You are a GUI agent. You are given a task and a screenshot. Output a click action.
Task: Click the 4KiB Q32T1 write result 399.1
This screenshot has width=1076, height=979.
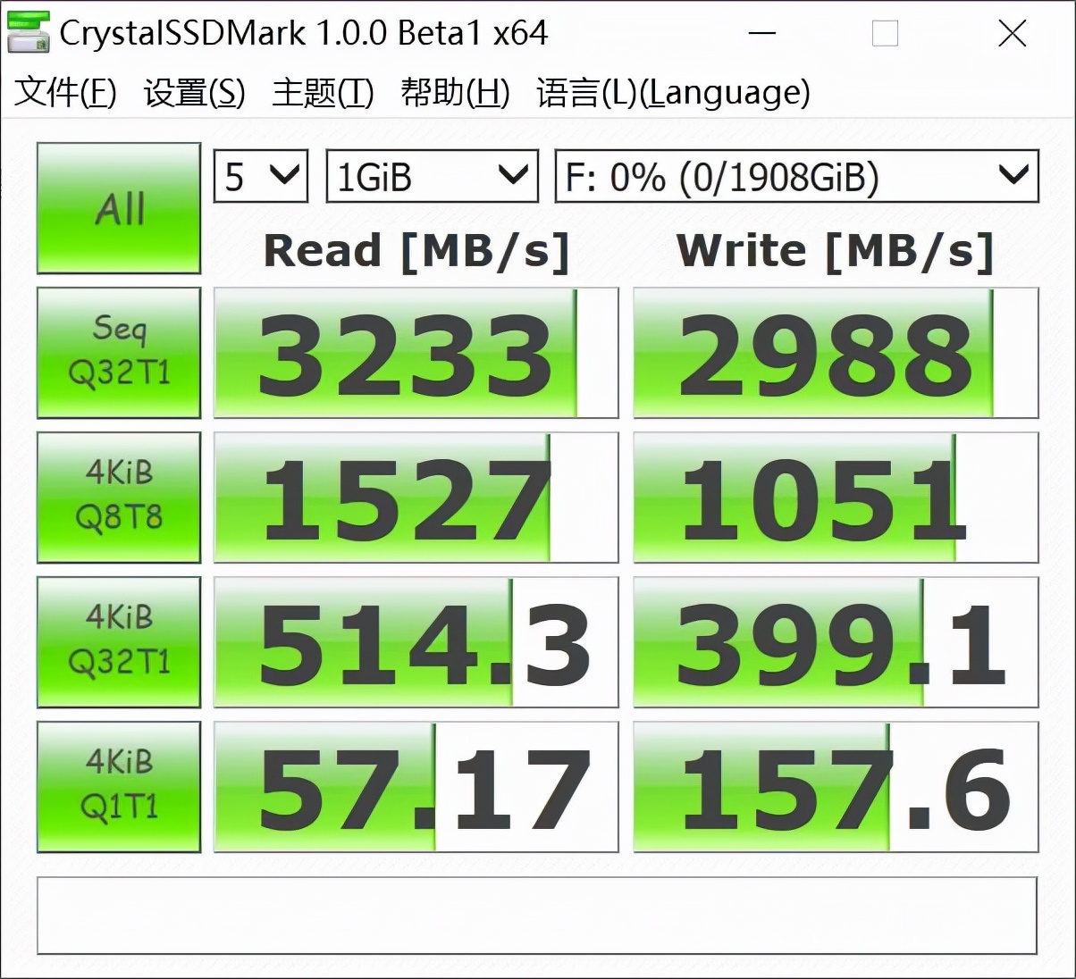pyautogui.click(x=836, y=642)
